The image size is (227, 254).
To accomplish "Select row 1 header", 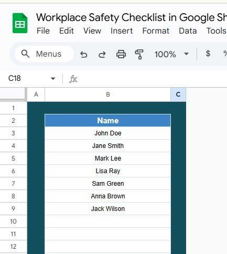I will pos(13,108).
